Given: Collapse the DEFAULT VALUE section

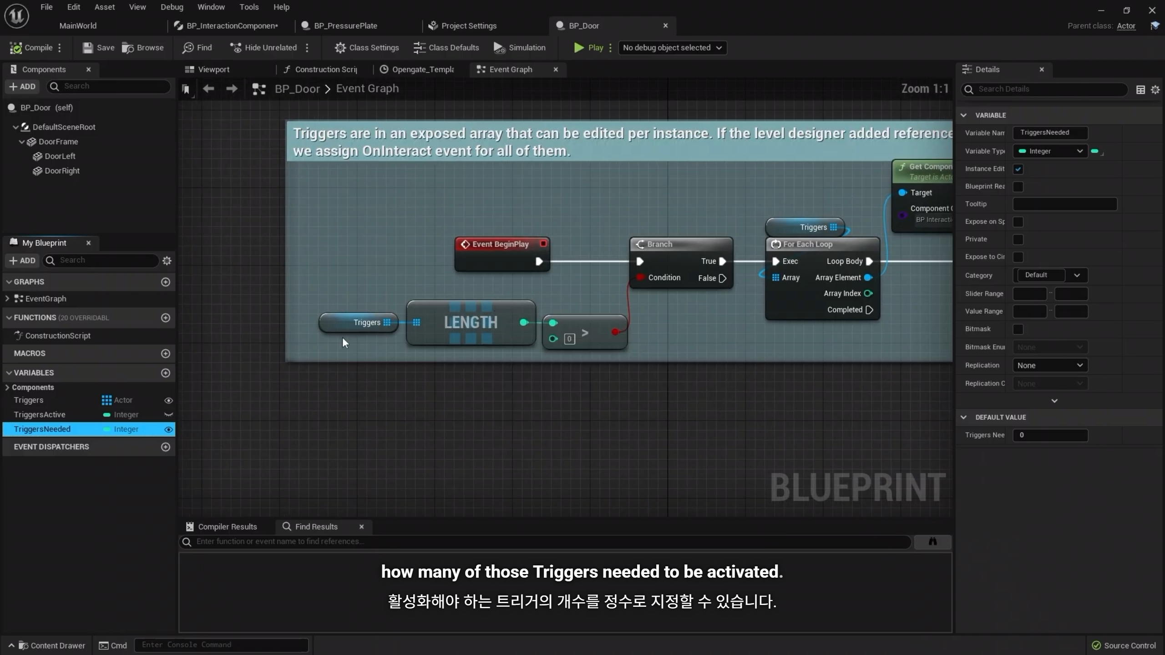Looking at the screenshot, I should pyautogui.click(x=963, y=417).
